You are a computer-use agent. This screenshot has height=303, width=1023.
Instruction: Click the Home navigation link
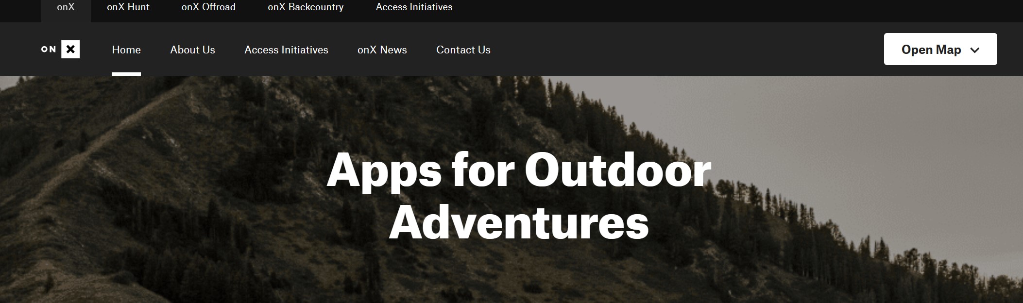126,50
